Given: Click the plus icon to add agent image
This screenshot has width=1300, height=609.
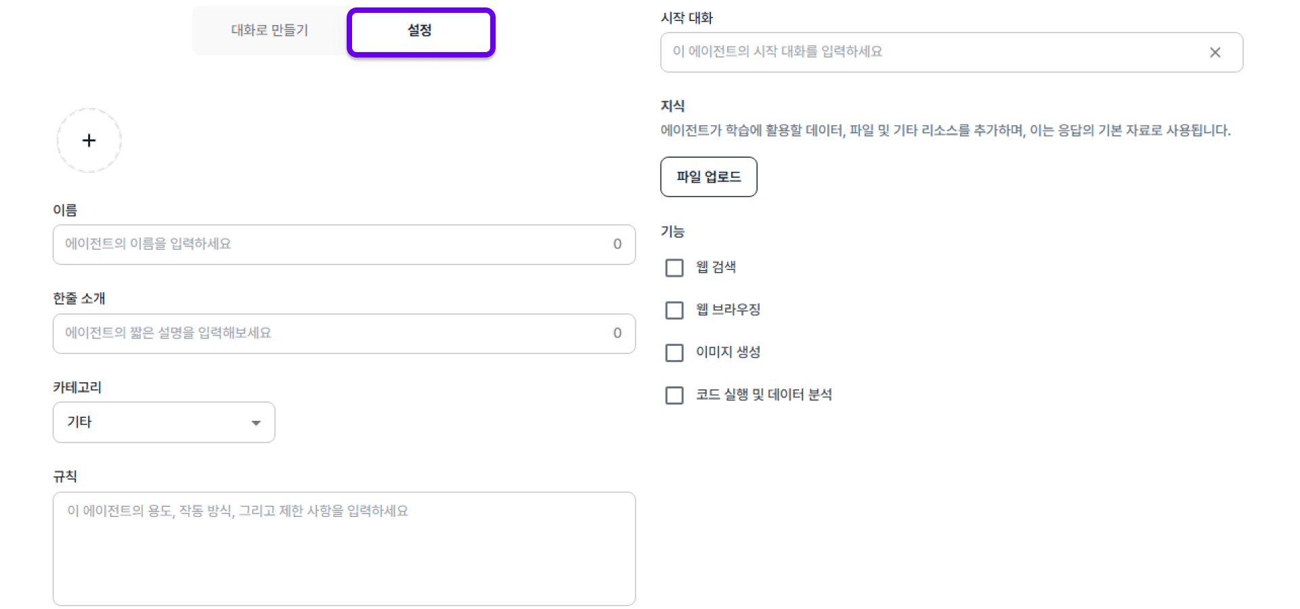Looking at the screenshot, I should (89, 140).
